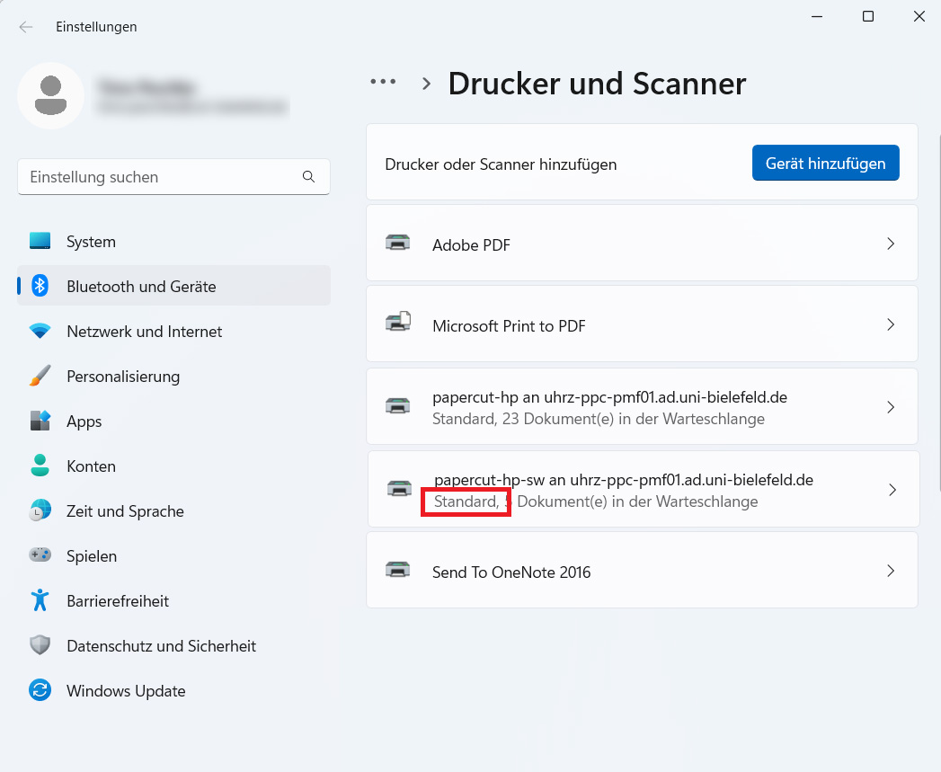
Task: Open Microsoft Print to PDF entry
Action: (642, 324)
